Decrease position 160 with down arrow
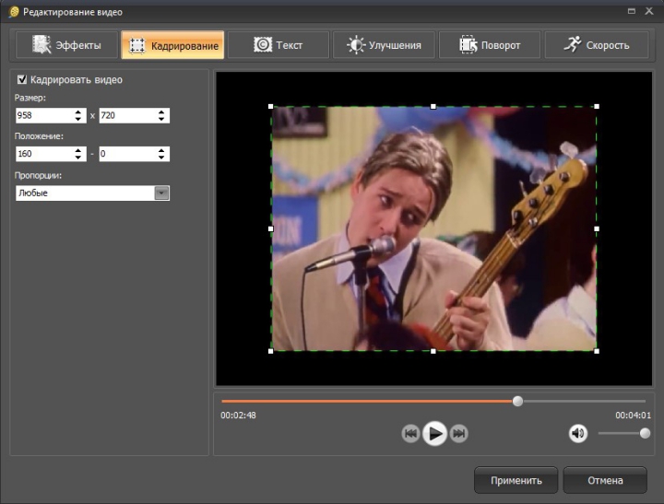This screenshot has height=504, width=664. pyautogui.click(x=77, y=158)
